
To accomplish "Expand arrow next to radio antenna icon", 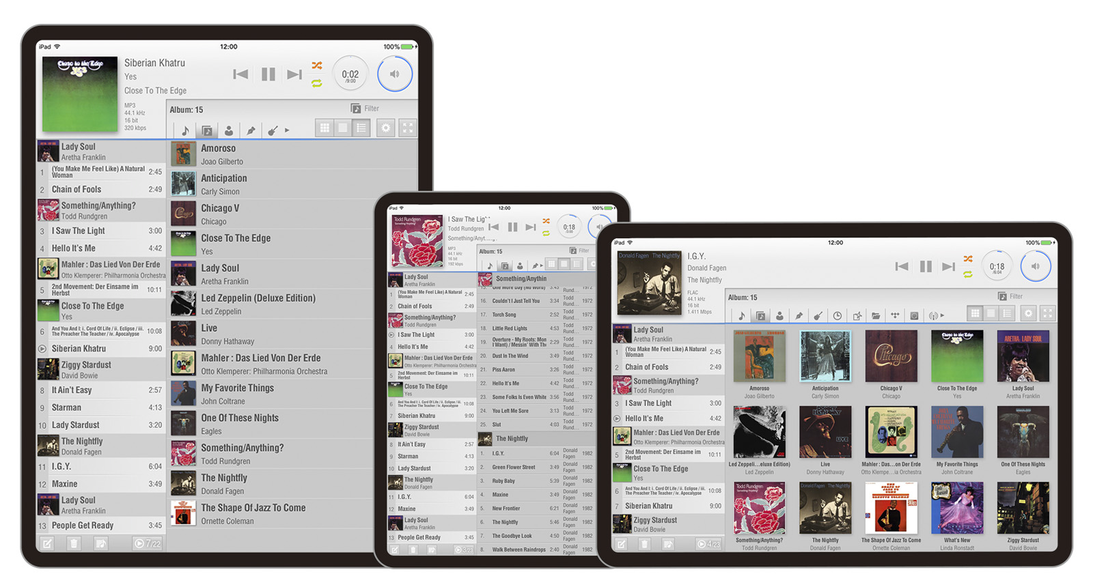I will (942, 315).
